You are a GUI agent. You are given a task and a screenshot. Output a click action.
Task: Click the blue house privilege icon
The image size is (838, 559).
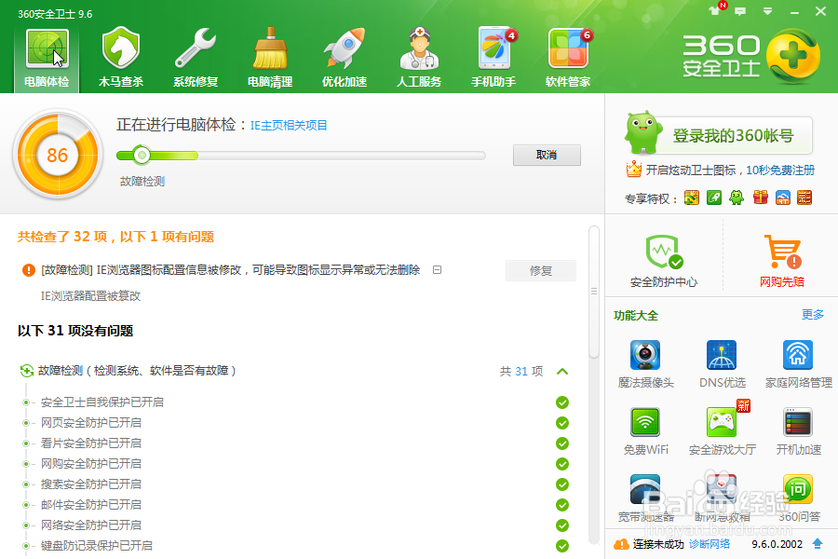pos(782,198)
